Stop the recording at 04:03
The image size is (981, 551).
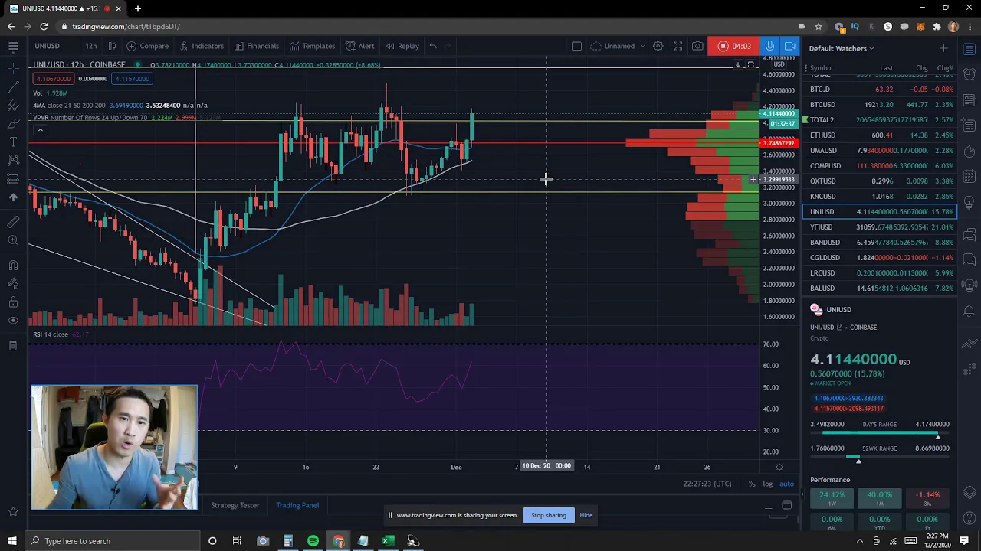(x=733, y=46)
